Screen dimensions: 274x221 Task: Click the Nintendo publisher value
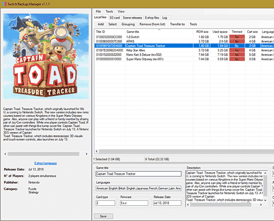pos(34,182)
